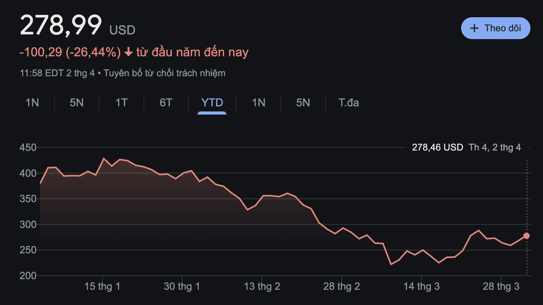The width and height of the screenshot is (543, 305).
Task: Click the plus icon in Theo dõi button
Action: [474, 28]
